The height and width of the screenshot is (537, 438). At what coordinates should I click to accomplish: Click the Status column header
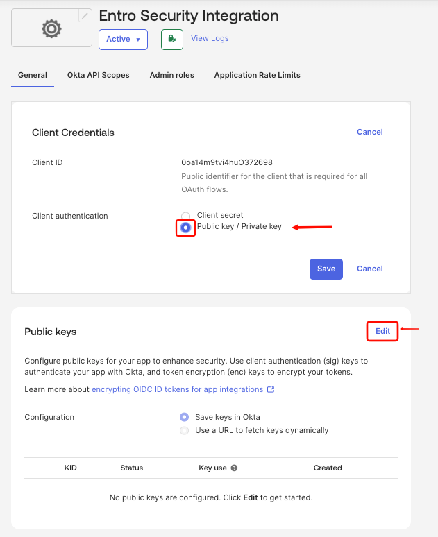[x=132, y=468]
